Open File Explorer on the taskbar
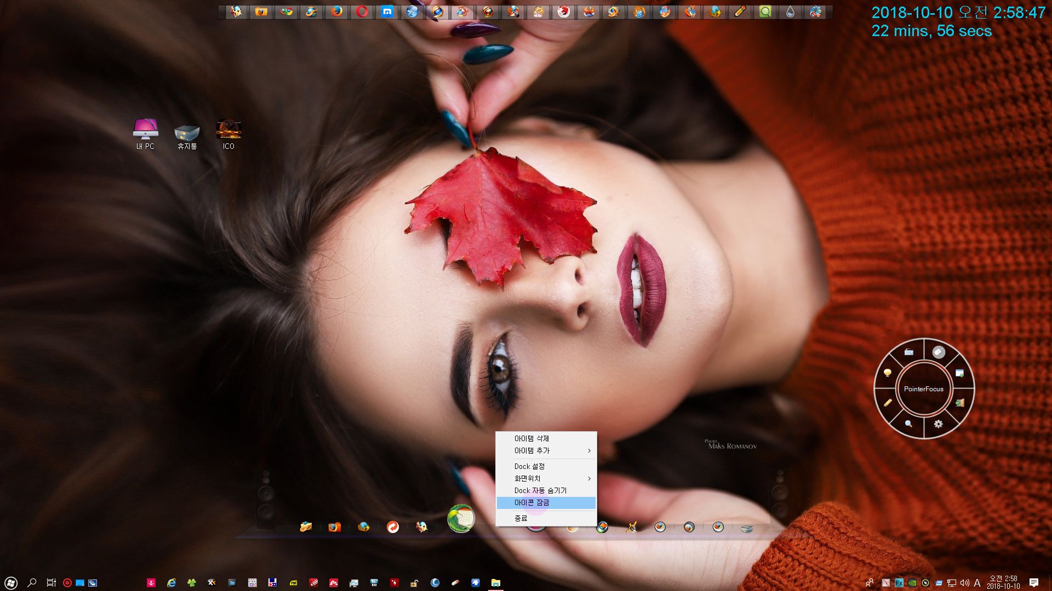The image size is (1052, 591). 495,583
